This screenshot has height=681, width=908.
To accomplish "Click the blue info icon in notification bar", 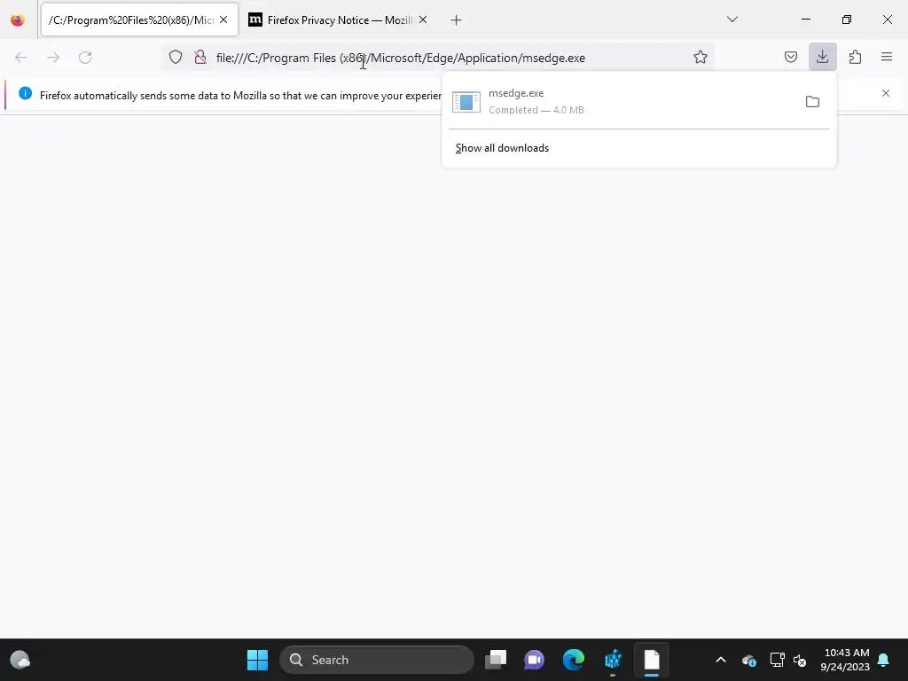I will click(x=25, y=93).
